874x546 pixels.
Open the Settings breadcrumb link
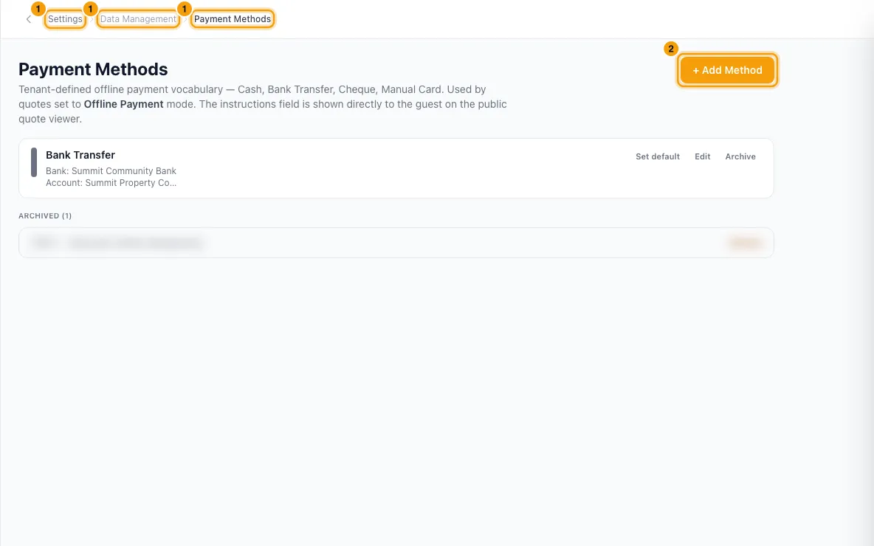[65, 19]
